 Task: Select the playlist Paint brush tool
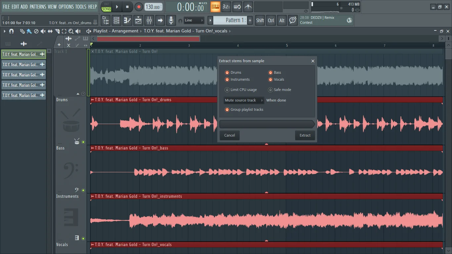(x=29, y=31)
